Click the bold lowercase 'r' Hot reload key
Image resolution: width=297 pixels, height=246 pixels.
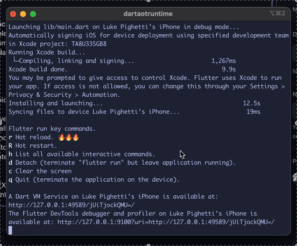point(10,137)
